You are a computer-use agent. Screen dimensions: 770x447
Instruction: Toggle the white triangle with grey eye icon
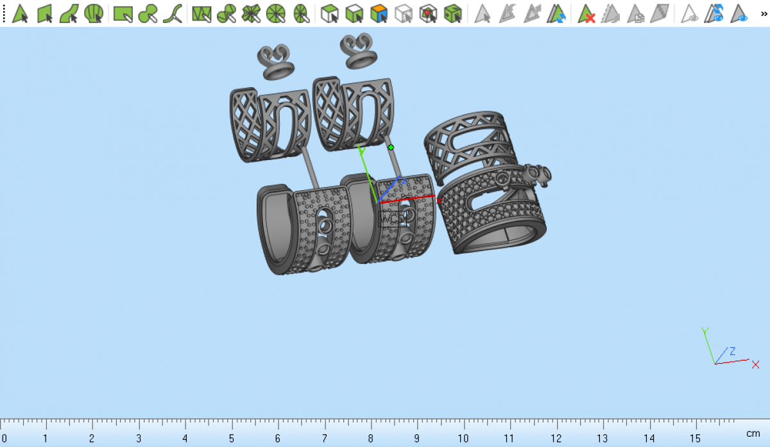pyautogui.click(x=689, y=13)
